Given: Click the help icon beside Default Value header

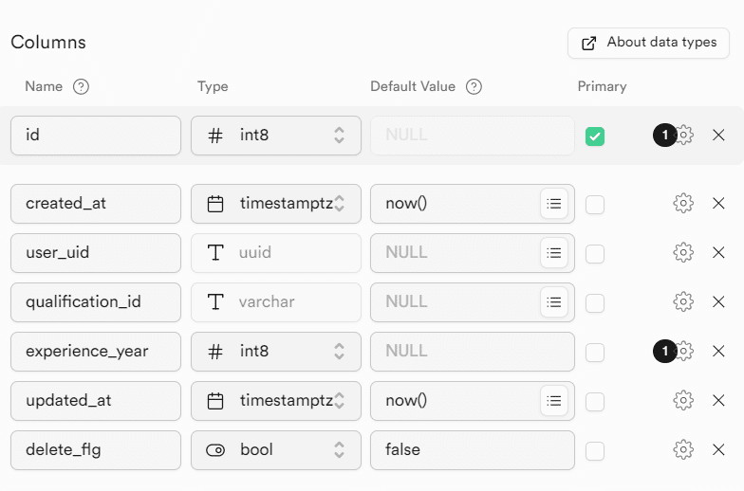Looking at the screenshot, I should pyautogui.click(x=474, y=86).
